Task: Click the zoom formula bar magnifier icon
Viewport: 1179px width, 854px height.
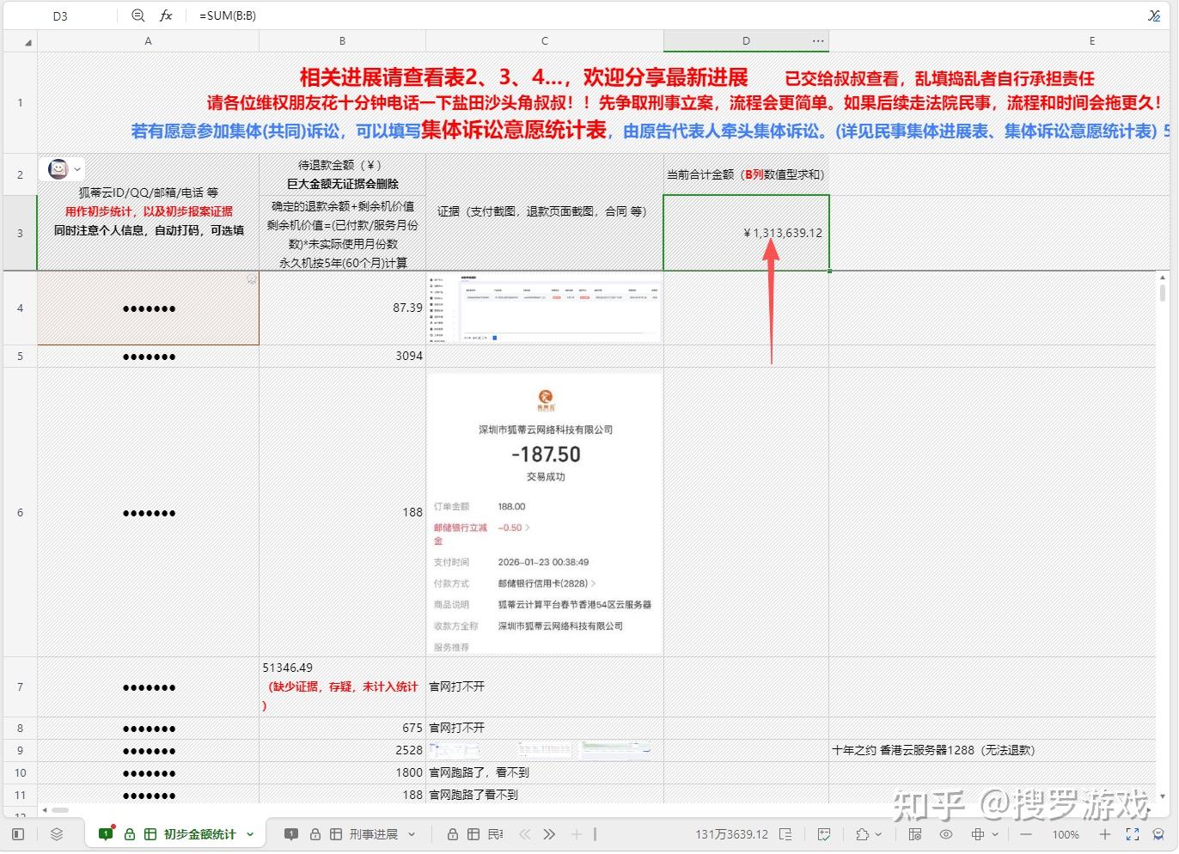Action: click(x=138, y=15)
